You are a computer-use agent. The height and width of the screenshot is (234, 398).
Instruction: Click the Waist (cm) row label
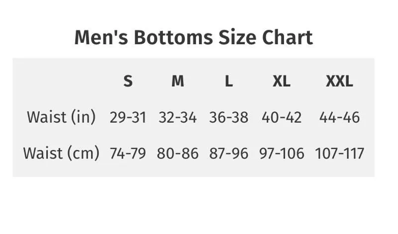61,153
